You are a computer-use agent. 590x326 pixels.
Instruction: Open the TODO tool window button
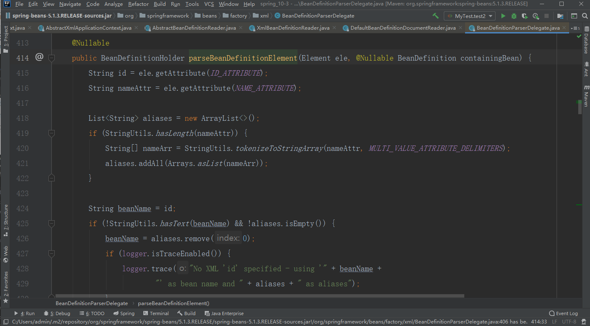pos(92,313)
